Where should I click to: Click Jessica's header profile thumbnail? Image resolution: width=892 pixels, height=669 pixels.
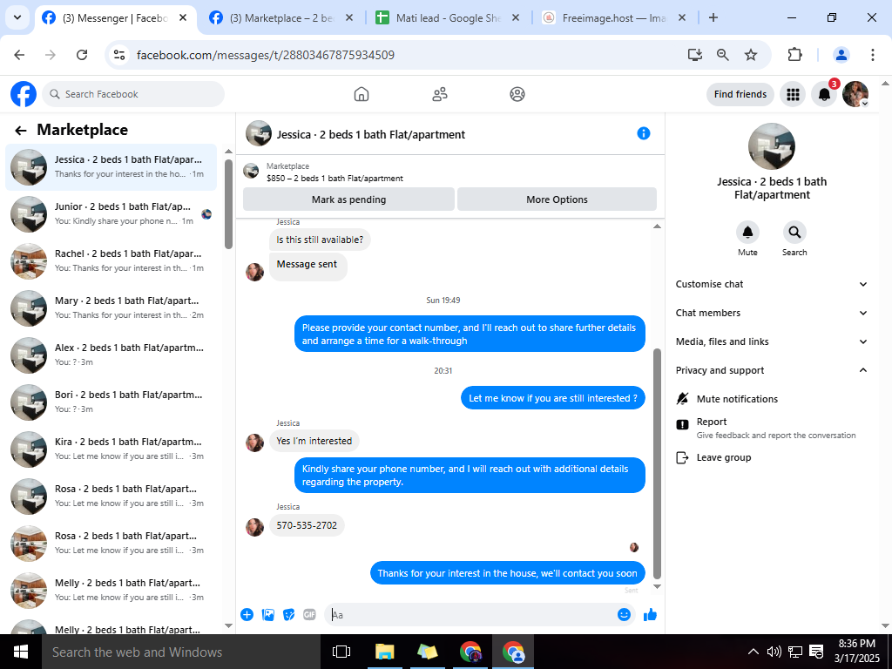258,133
